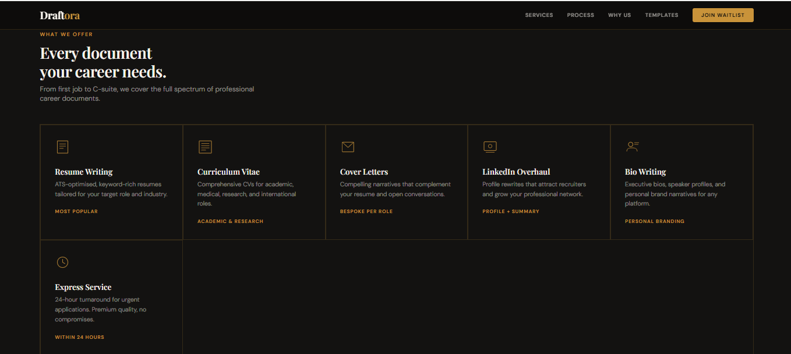Open the Services nav item
791x354 pixels.
[x=539, y=15]
